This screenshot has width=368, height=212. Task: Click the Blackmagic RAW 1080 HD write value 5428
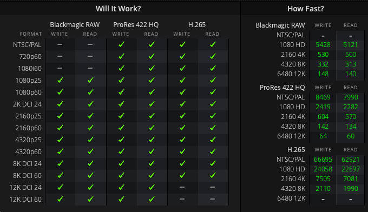tap(323, 45)
